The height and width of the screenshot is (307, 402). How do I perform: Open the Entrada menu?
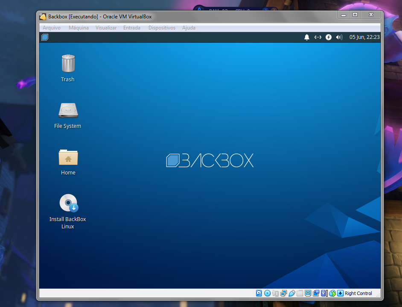132,28
